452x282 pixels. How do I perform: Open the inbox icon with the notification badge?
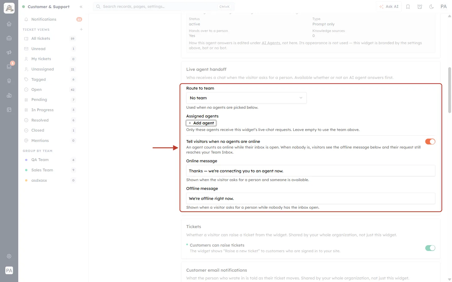[x=9, y=66]
